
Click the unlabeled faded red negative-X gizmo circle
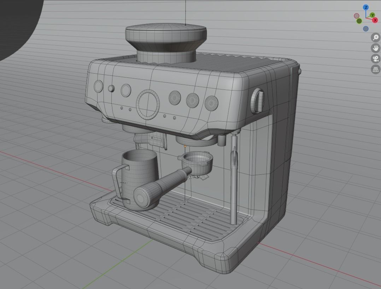tap(357, 16)
